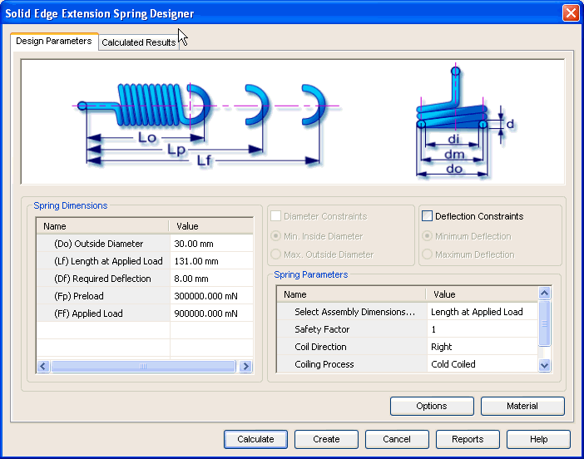Edit the Length at Applied Load value 131.00 mm

(x=211, y=261)
